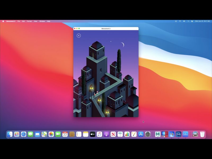Maximize the Monument 2 window with the green button
This screenshot has height=159, width=212.
coord(79,29)
